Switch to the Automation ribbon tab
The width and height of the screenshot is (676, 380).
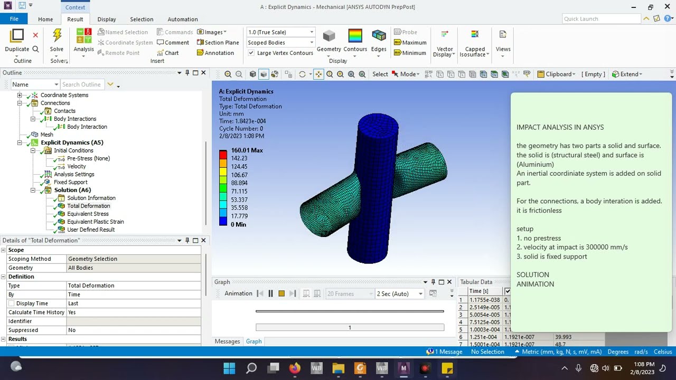183,19
